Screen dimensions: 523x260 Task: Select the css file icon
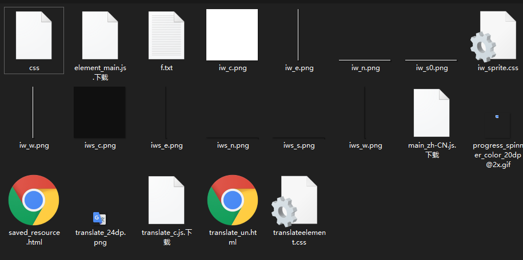(x=34, y=35)
